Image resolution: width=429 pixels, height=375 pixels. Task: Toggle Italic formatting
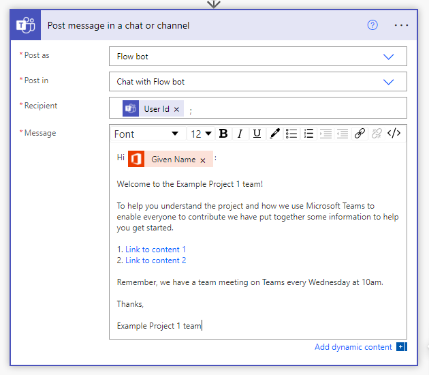click(240, 134)
